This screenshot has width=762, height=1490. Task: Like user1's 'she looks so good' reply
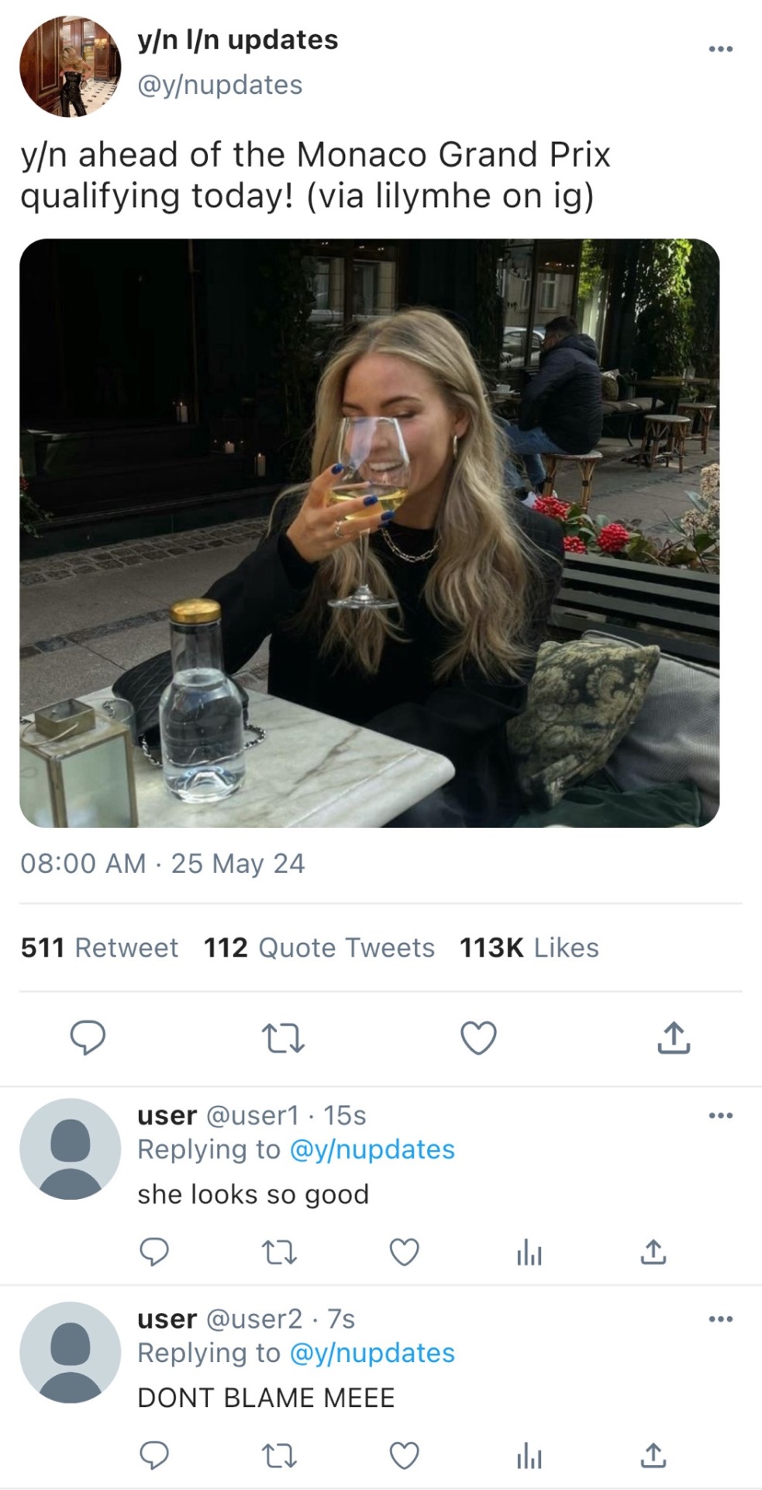404,1252
